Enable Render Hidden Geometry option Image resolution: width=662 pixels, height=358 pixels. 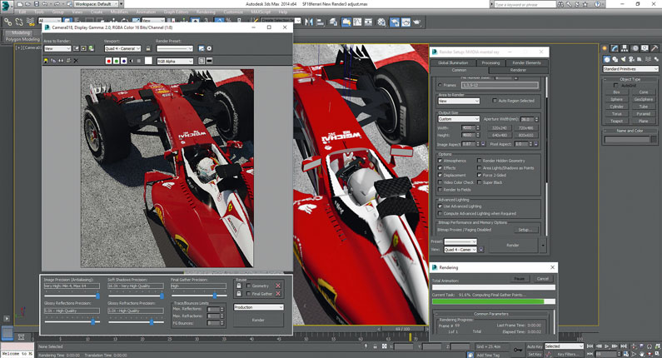[x=479, y=161]
